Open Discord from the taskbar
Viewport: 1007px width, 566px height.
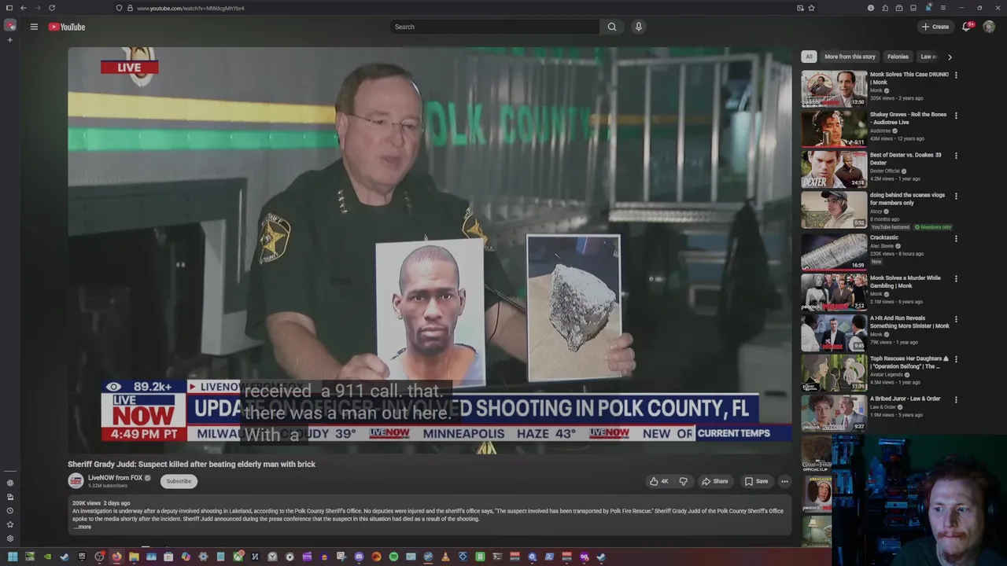[359, 557]
